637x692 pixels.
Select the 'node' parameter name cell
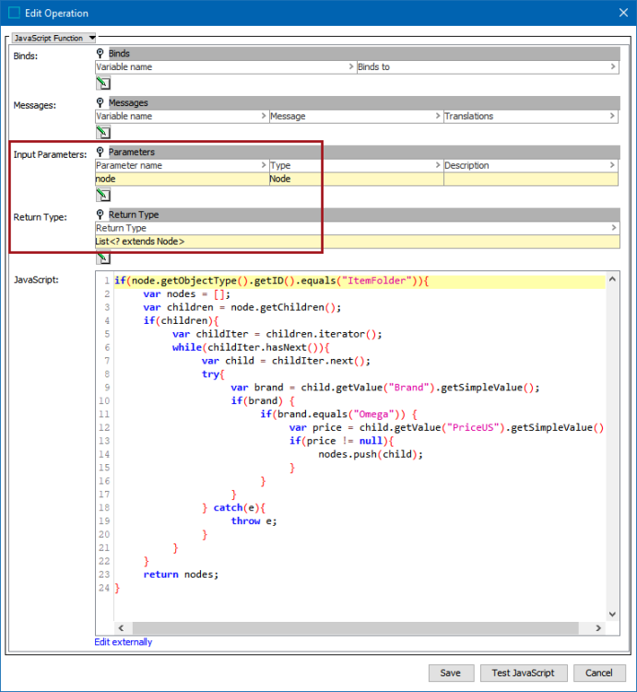[x=182, y=179]
